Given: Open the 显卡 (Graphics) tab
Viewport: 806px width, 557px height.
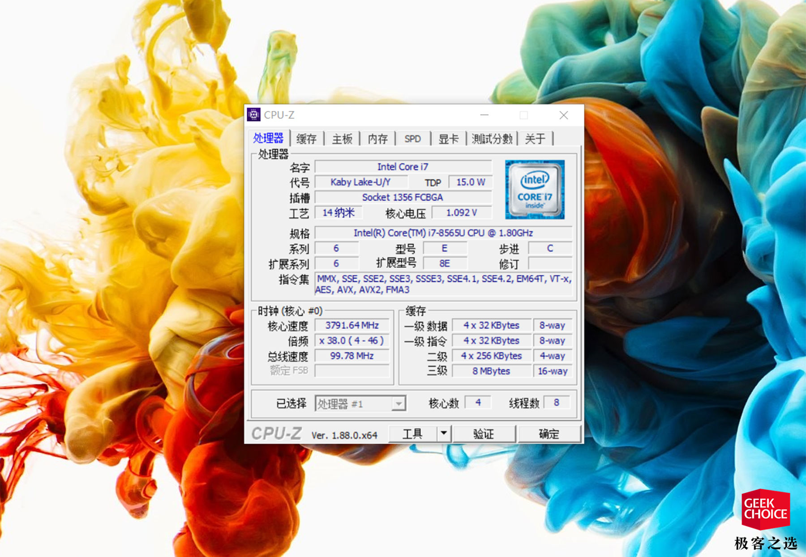Looking at the screenshot, I should (x=448, y=139).
